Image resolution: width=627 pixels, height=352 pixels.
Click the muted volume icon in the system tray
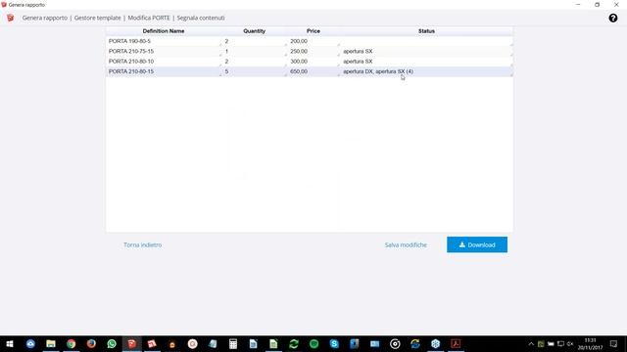click(570, 343)
